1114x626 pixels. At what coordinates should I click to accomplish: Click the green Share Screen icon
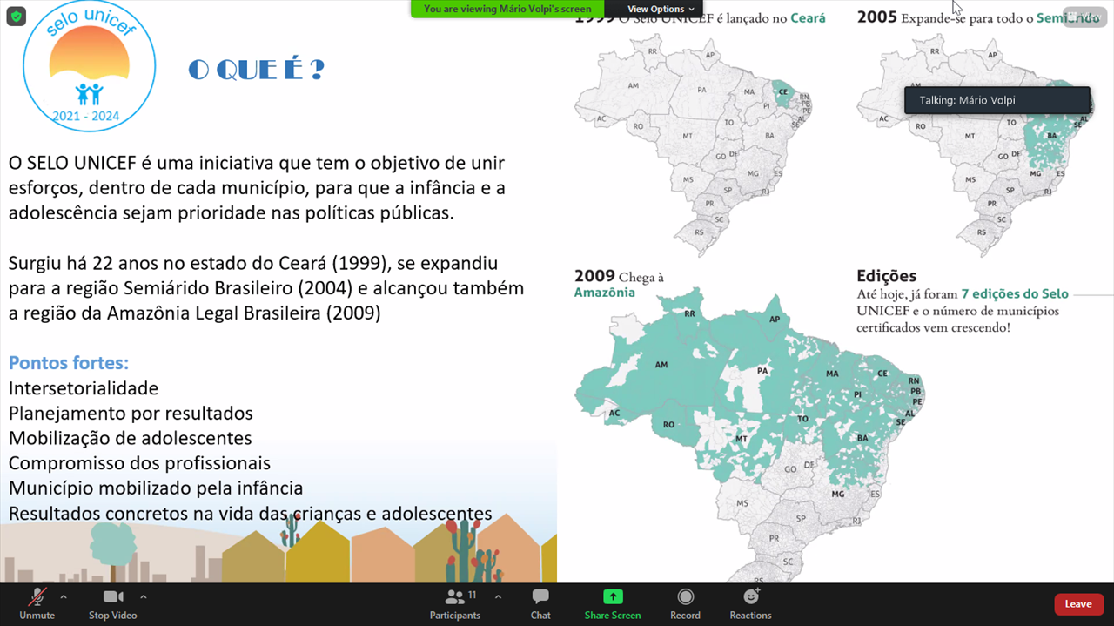point(613,596)
